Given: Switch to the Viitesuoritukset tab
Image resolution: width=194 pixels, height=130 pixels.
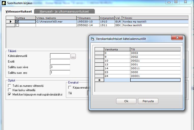Looking at the screenshot, I should coord(19,11).
